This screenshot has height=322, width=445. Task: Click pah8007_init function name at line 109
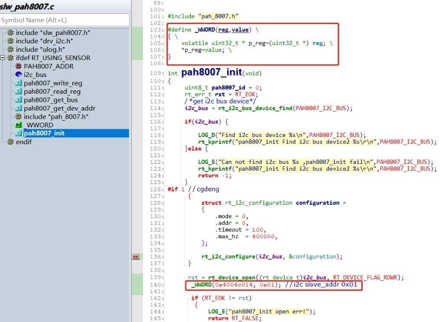tap(212, 72)
